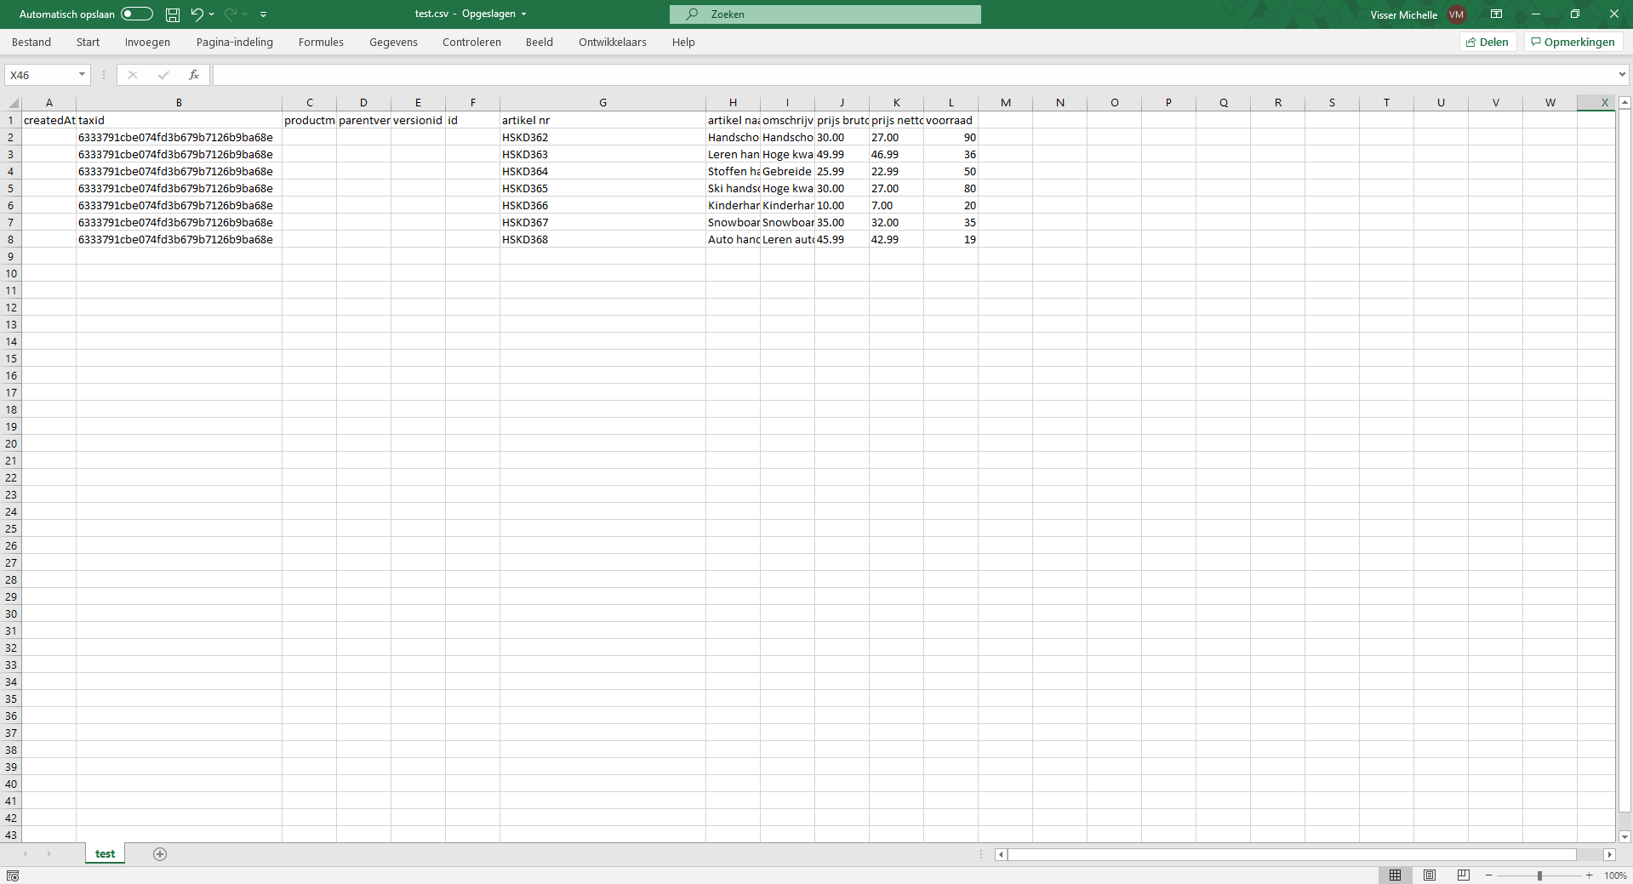Open Opmerkingen panel

pyautogui.click(x=1572, y=42)
